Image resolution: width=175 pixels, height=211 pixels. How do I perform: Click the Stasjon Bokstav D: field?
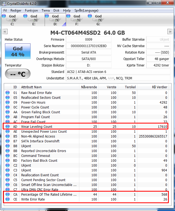pyautogui.click(x=89, y=65)
